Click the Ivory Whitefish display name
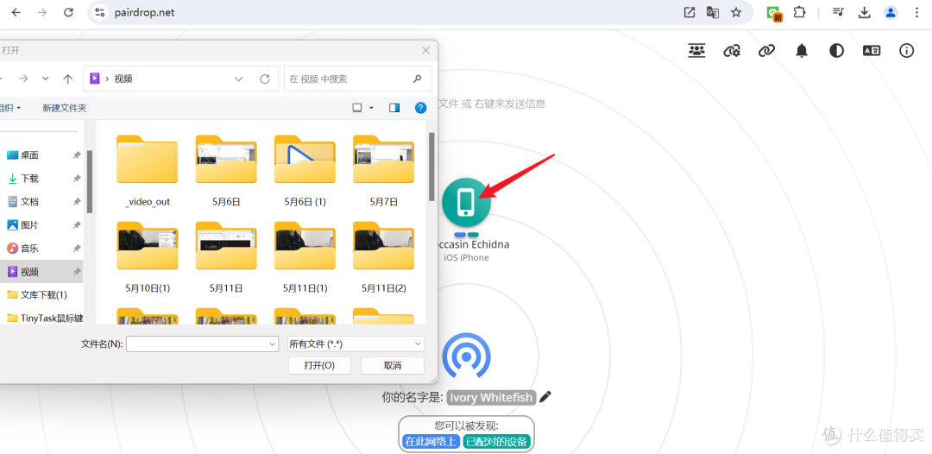Screen dimensions: 932x454 [x=492, y=397]
